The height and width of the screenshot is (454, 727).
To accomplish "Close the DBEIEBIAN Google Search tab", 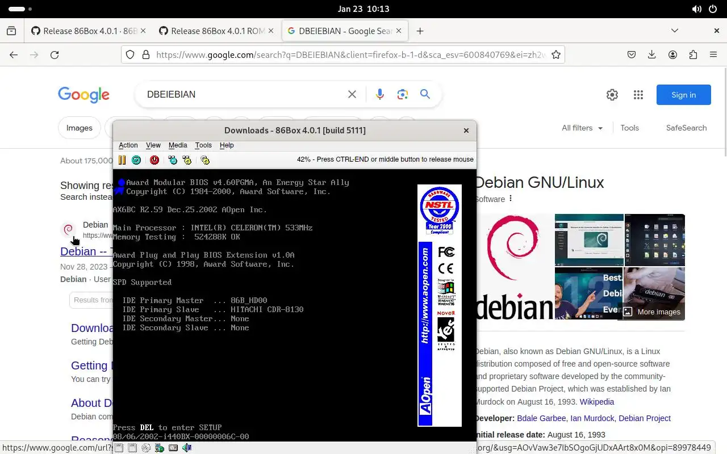I will click(399, 31).
